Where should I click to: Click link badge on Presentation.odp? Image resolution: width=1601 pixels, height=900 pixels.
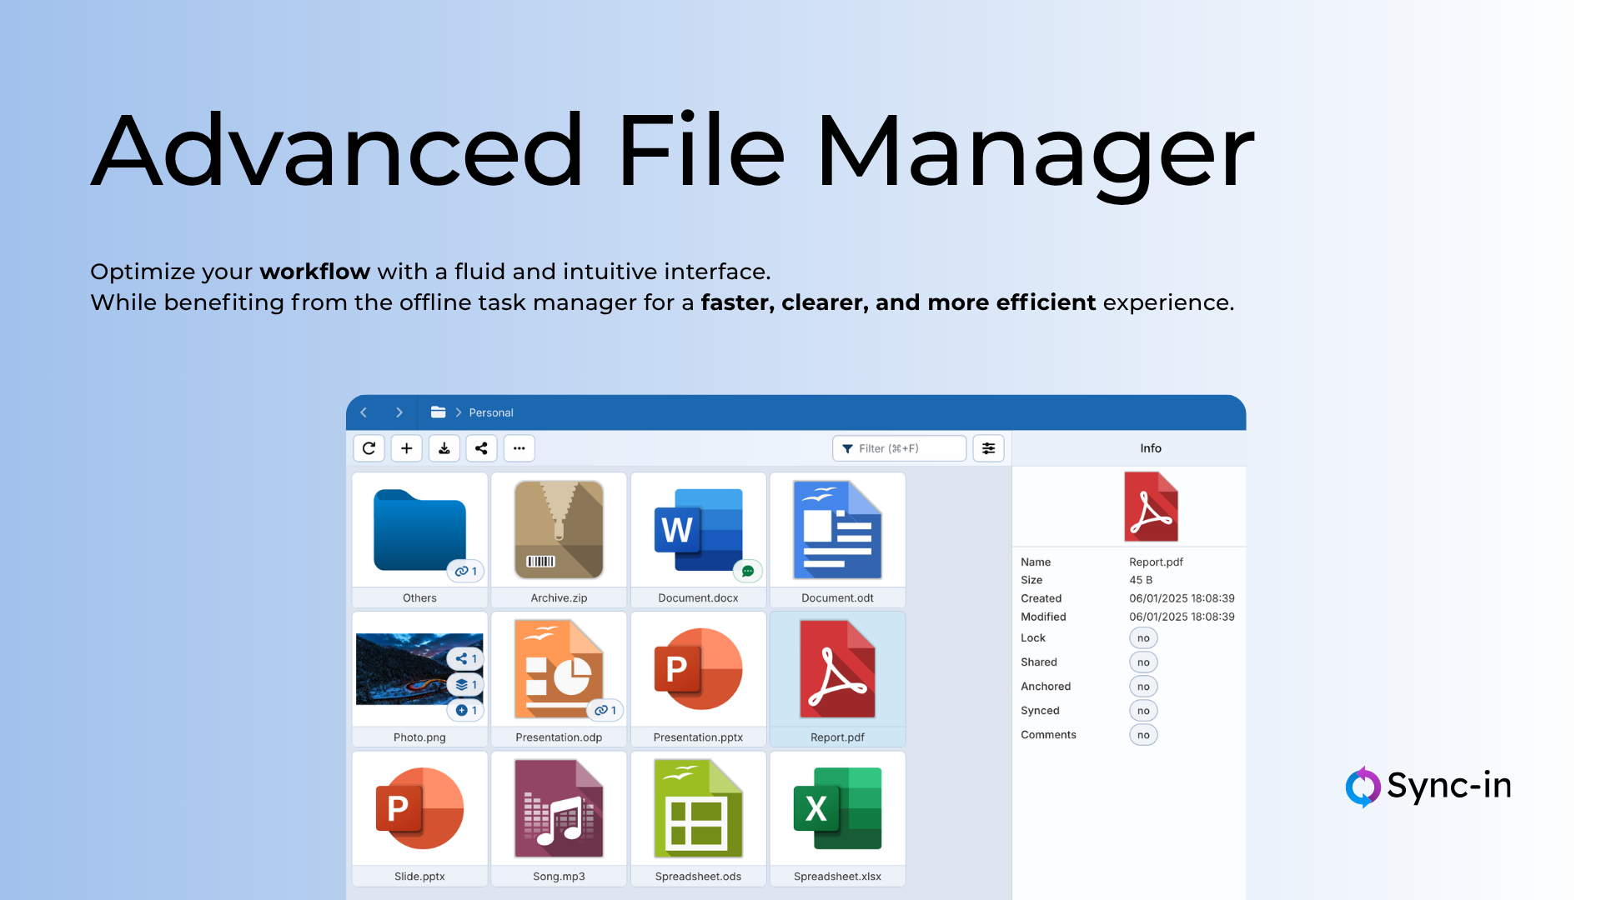point(605,710)
